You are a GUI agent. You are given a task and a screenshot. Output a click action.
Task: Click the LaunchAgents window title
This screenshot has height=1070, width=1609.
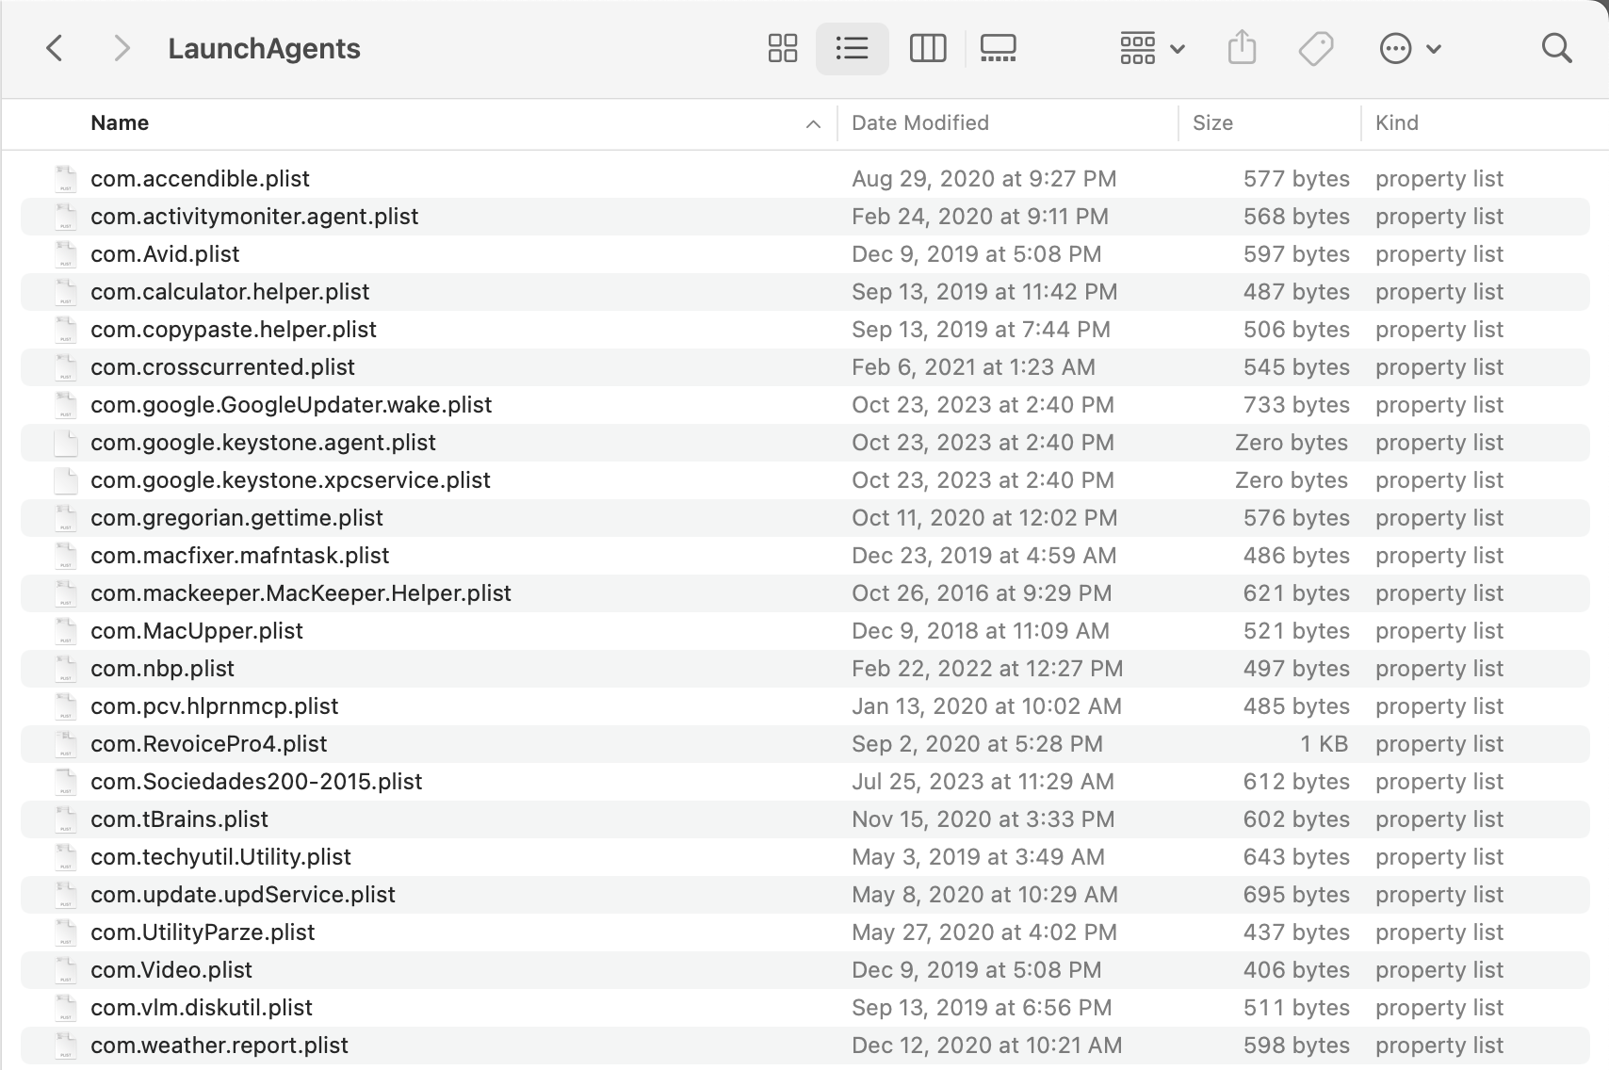(265, 48)
